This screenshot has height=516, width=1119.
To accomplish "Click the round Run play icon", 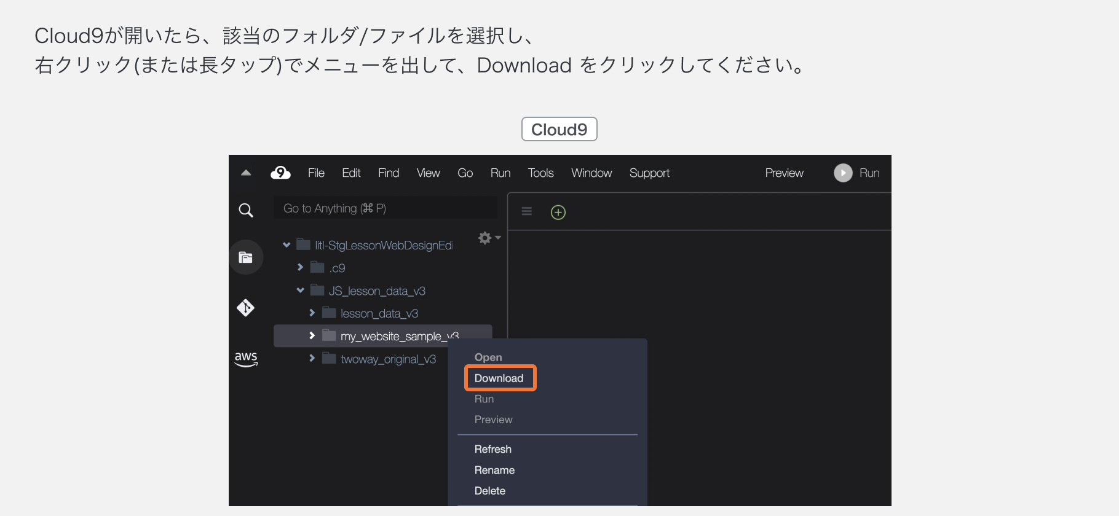I will (843, 173).
